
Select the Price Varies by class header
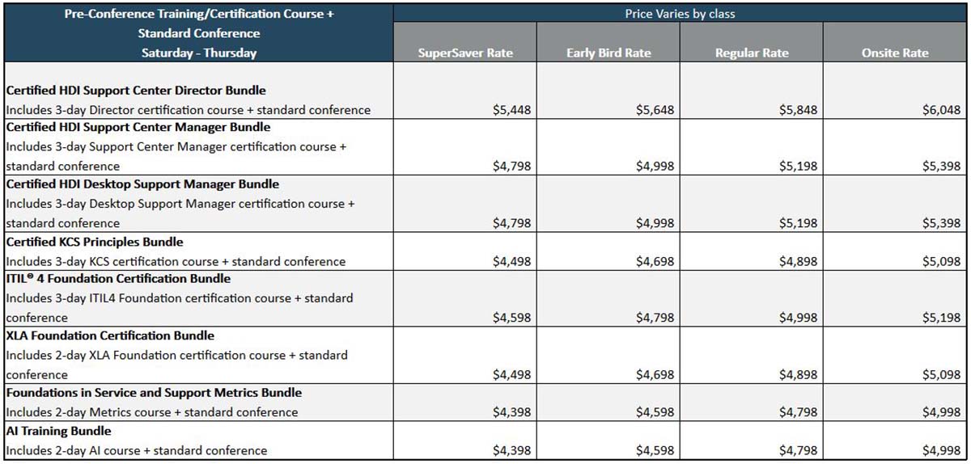pos(681,14)
